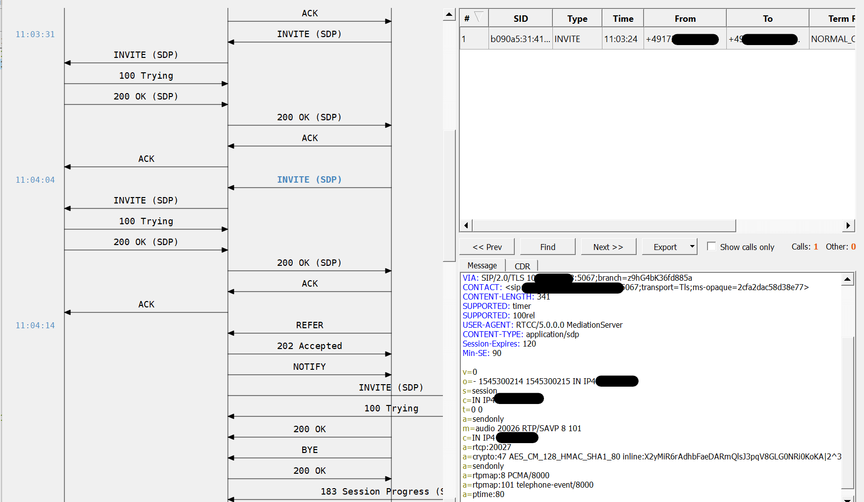
Task: Switch to the CDR tab
Action: point(522,266)
